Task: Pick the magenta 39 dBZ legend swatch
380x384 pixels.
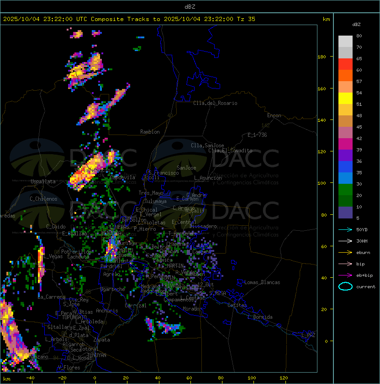Action: [345, 144]
